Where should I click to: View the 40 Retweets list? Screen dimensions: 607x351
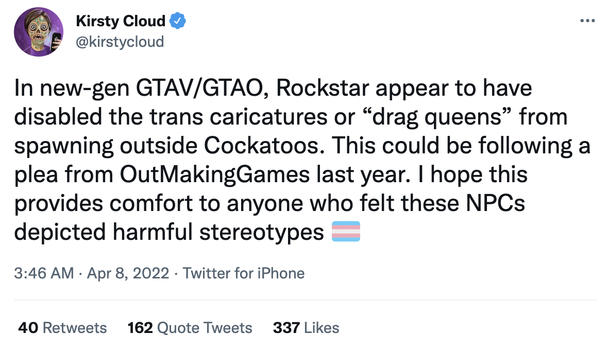pyautogui.click(x=62, y=328)
